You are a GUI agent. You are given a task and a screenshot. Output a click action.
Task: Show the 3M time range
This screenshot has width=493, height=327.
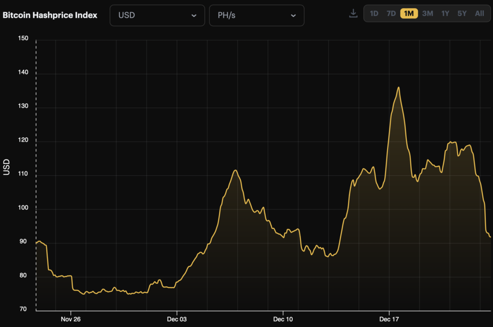click(x=427, y=13)
